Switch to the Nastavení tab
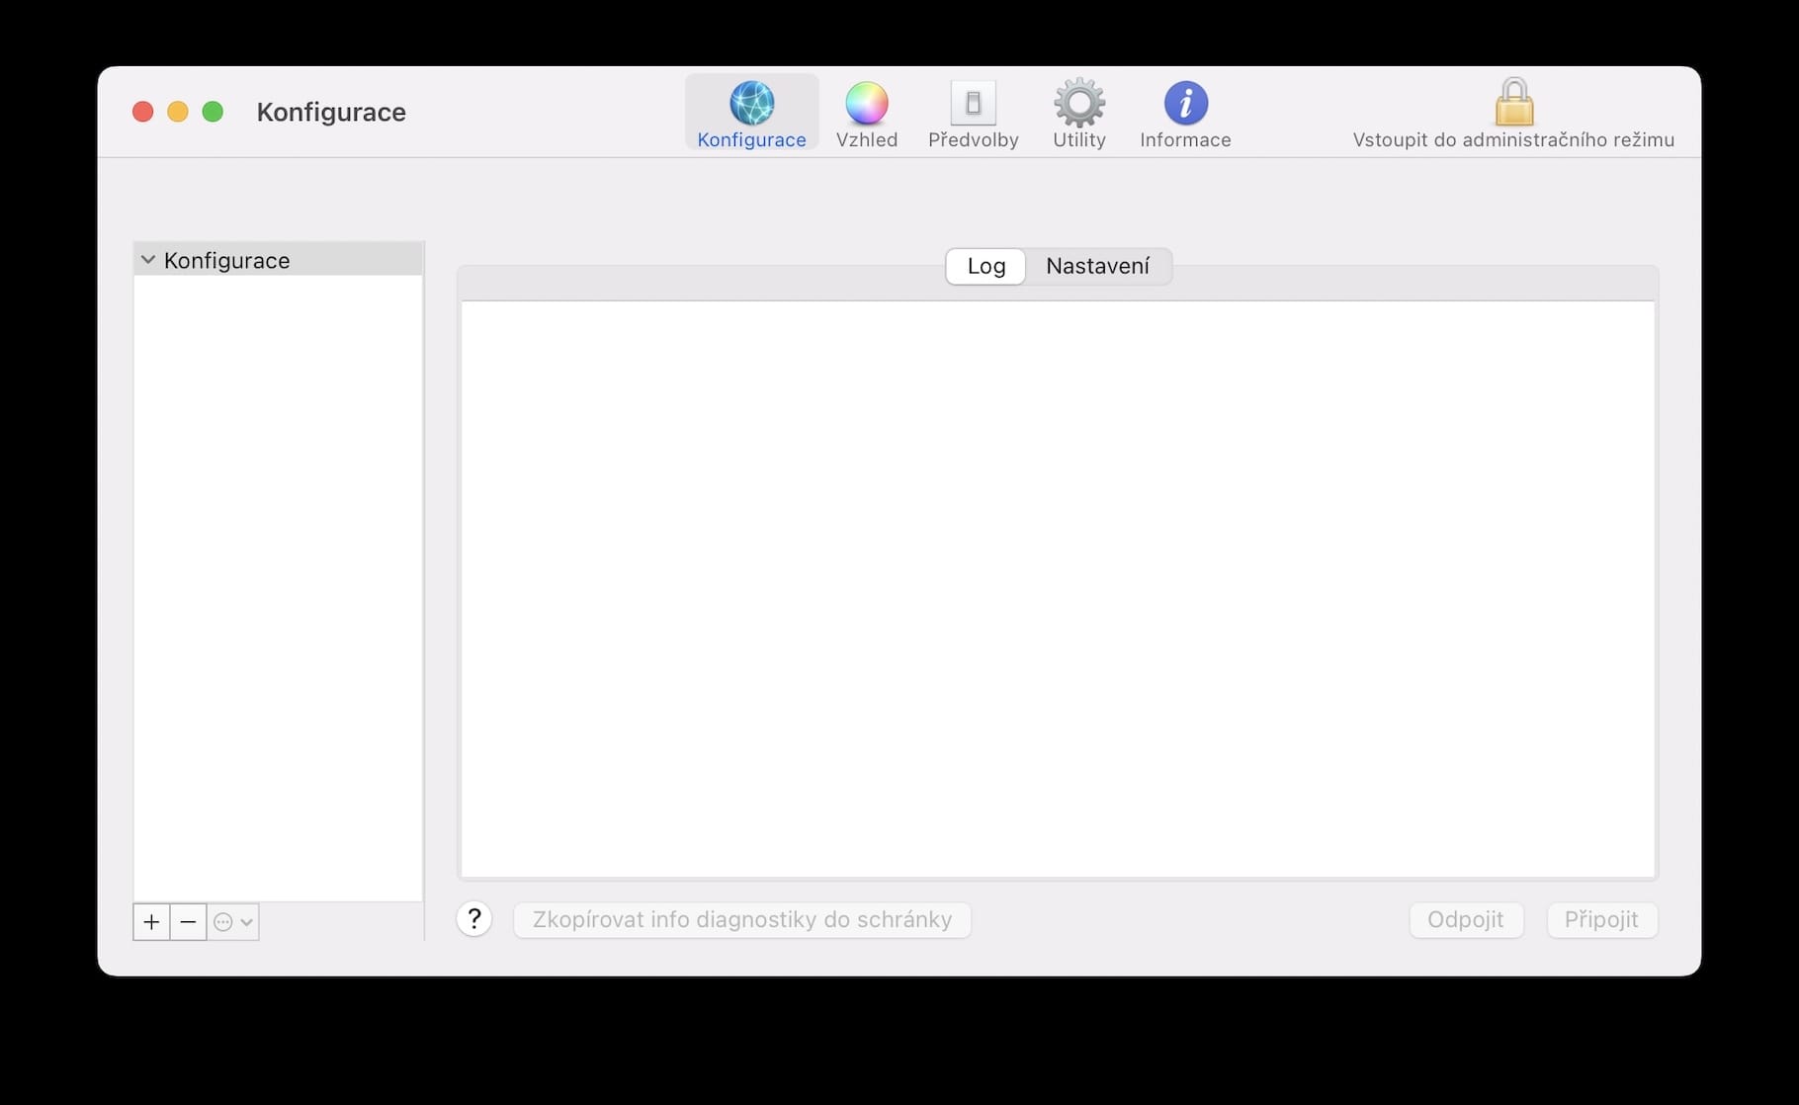The height and width of the screenshot is (1105, 1799). coord(1097,266)
